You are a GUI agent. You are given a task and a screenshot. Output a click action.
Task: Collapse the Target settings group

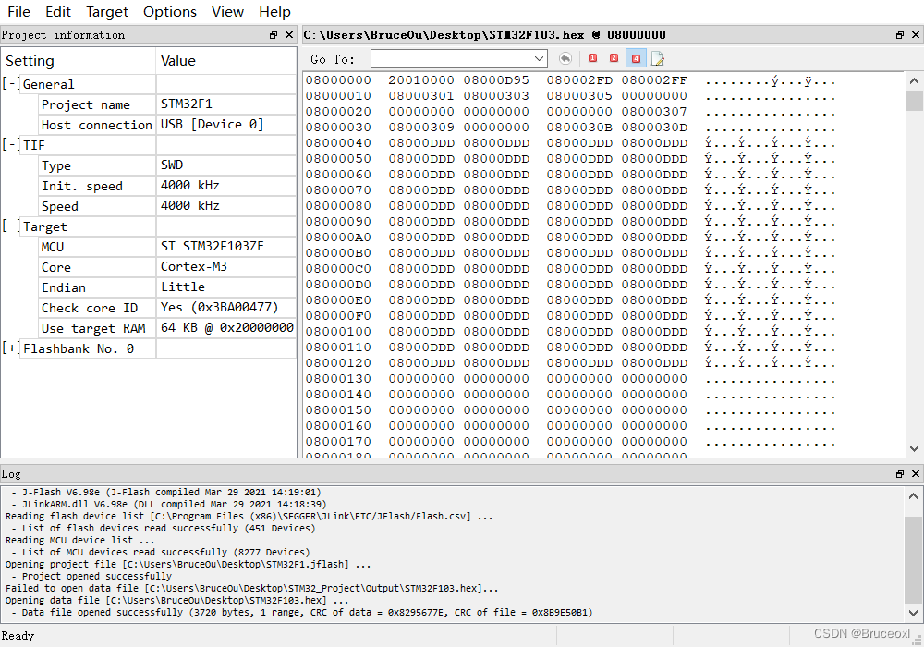click(10, 226)
